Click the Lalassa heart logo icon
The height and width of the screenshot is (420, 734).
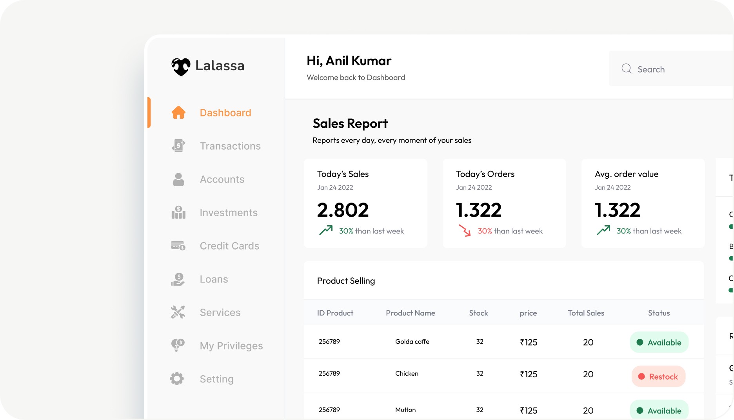click(181, 67)
